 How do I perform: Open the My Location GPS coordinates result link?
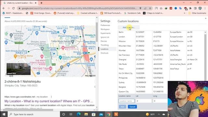(49, 101)
